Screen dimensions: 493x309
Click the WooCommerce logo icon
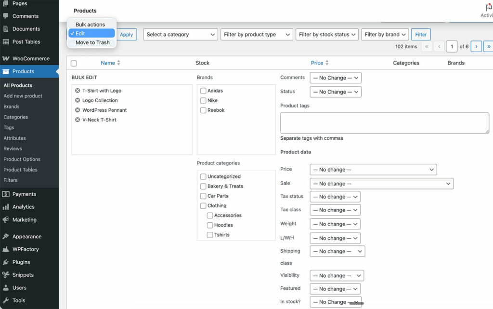[x=6, y=58]
